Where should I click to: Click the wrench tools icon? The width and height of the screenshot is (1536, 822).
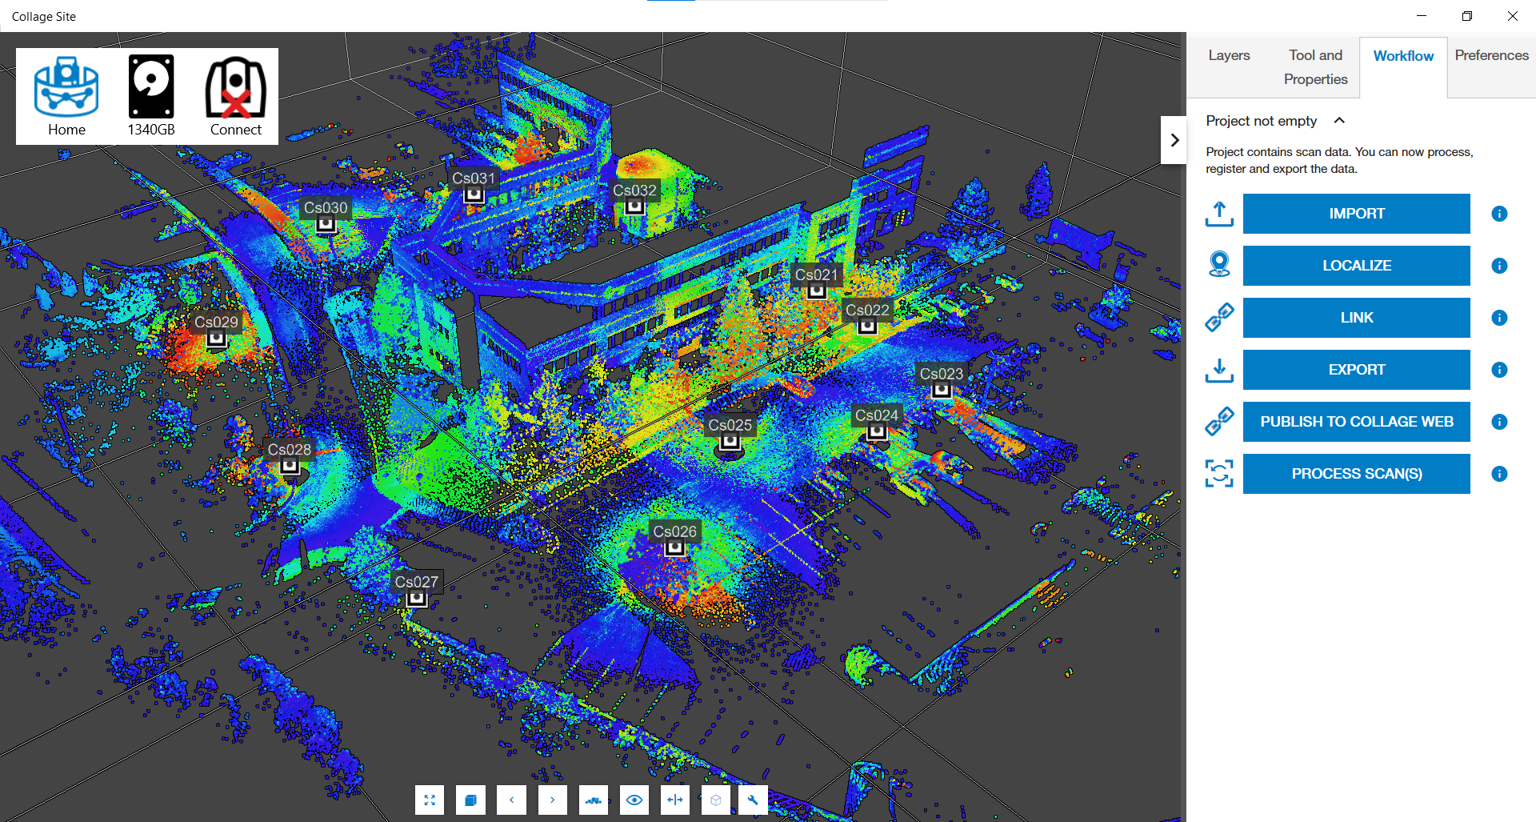point(753,800)
